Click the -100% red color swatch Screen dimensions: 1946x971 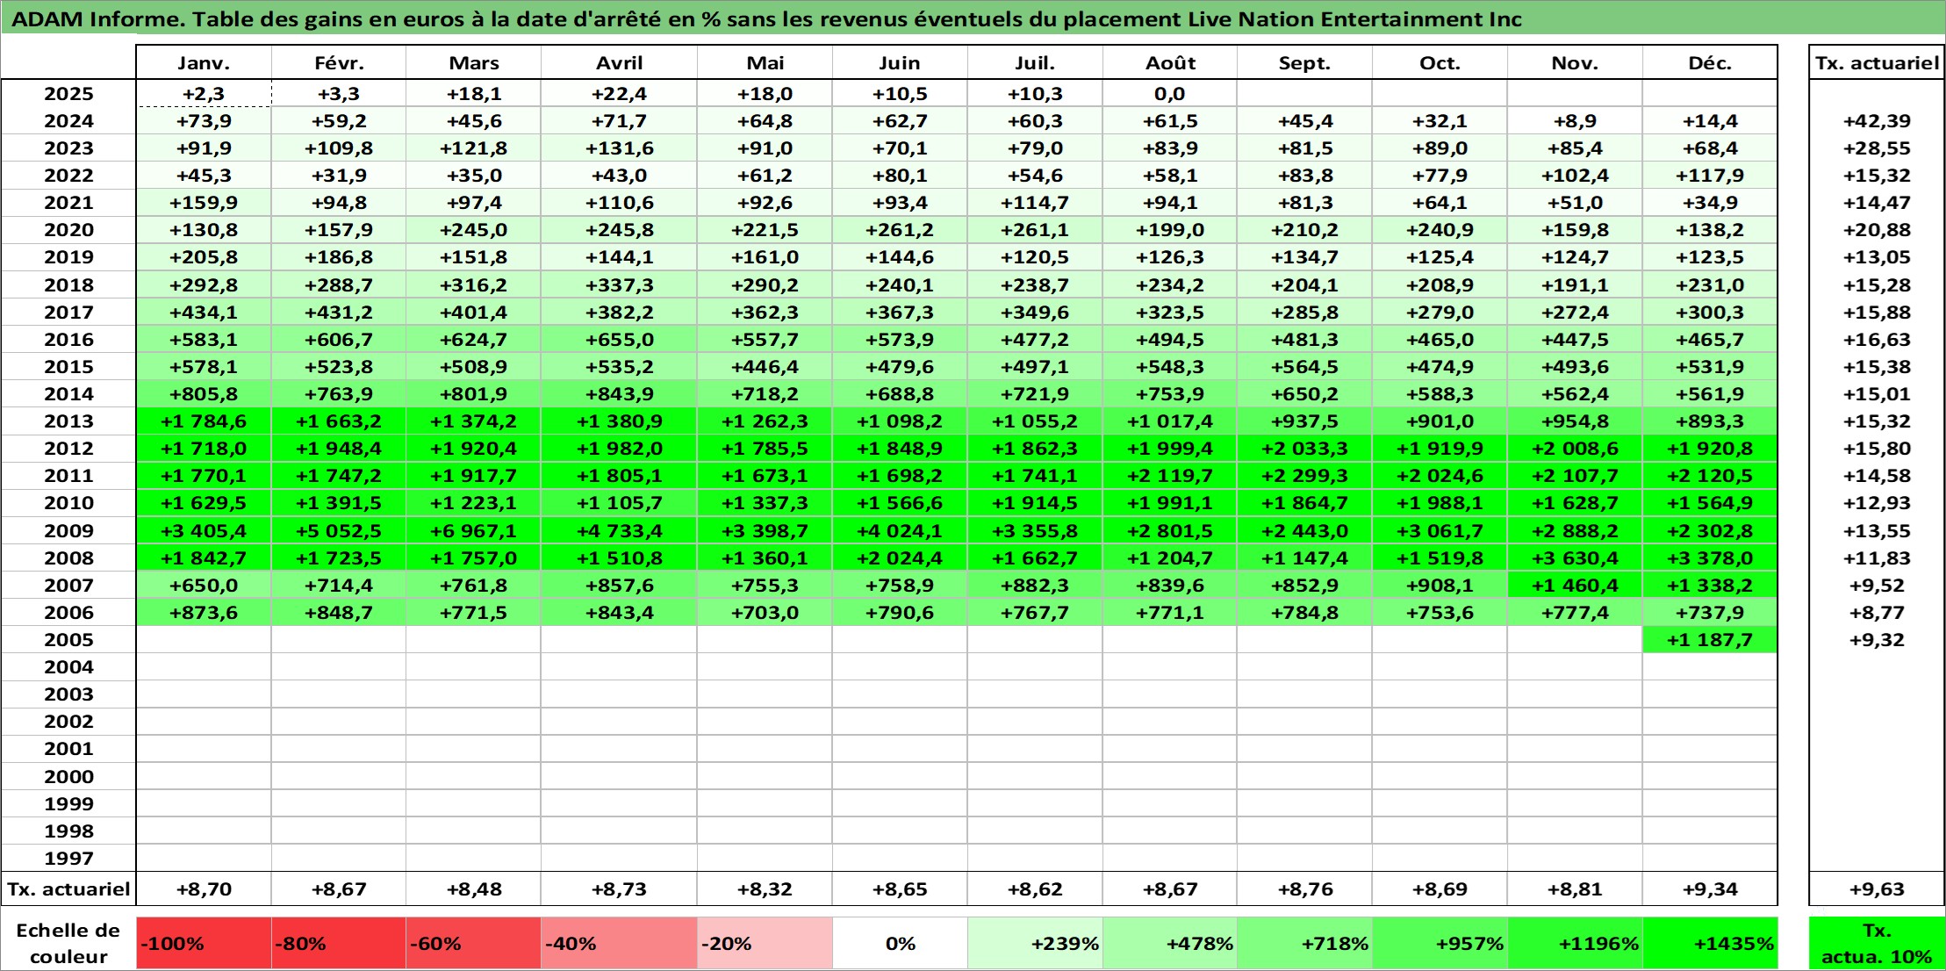(x=204, y=944)
